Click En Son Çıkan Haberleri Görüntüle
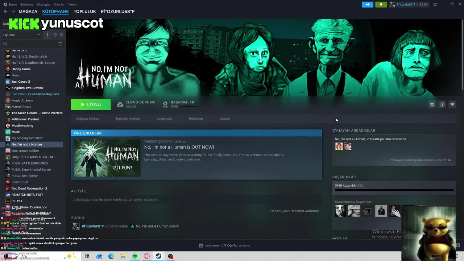 (x=295, y=211)
